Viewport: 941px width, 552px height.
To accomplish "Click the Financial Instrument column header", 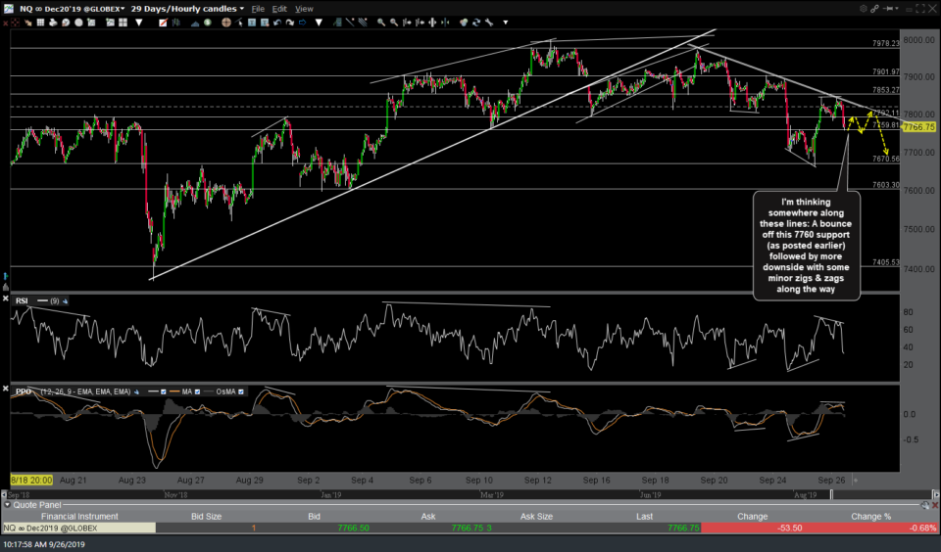I will tap(79, 517).
